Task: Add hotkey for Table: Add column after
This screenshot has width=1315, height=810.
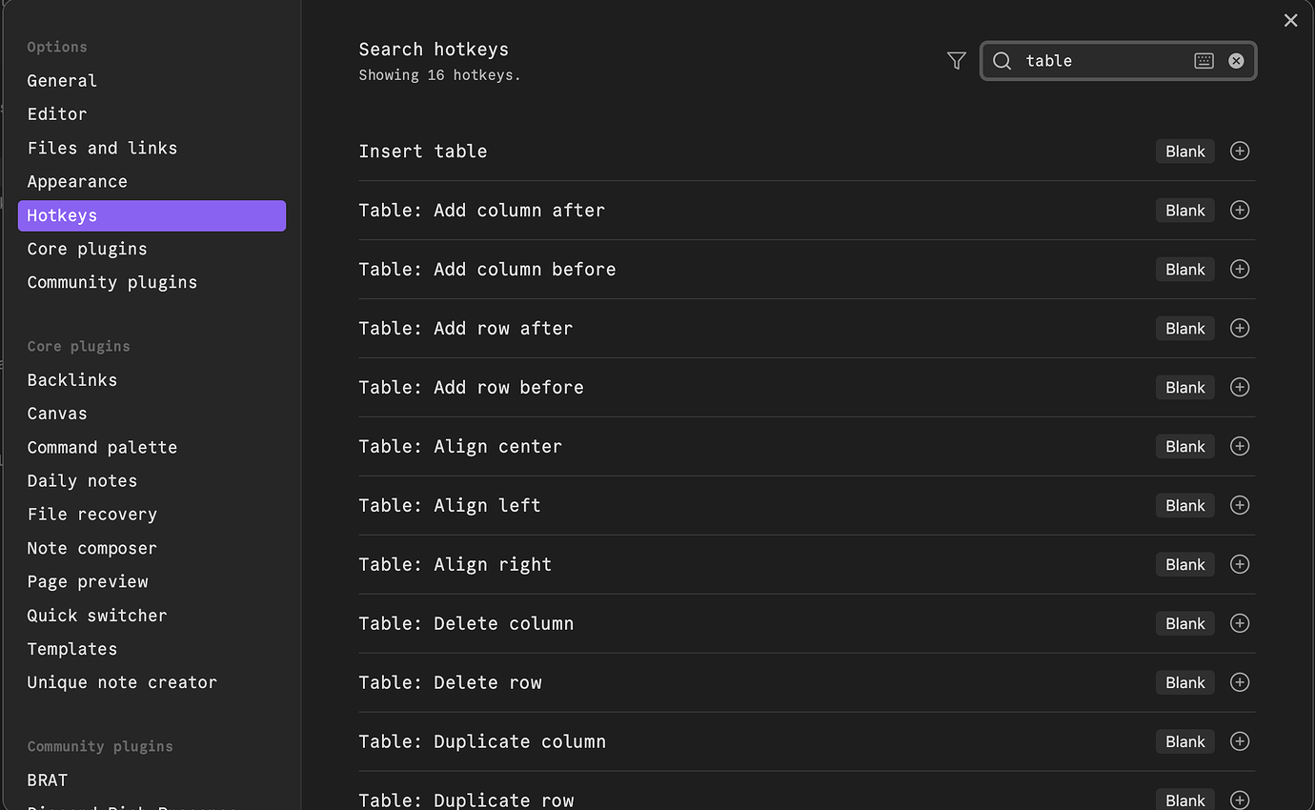Action: click(1240, 211)
